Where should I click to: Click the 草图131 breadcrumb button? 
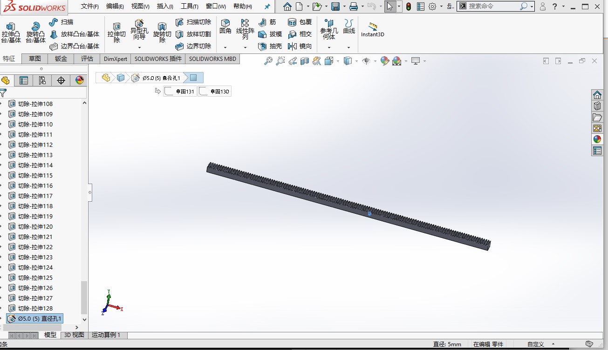click(x=180, y=91)
